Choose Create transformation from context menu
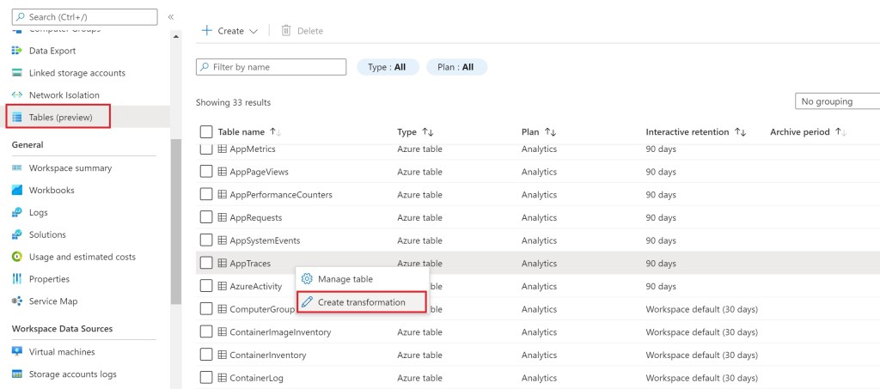This screenshot has width=880, height=389. click(361, 302)
